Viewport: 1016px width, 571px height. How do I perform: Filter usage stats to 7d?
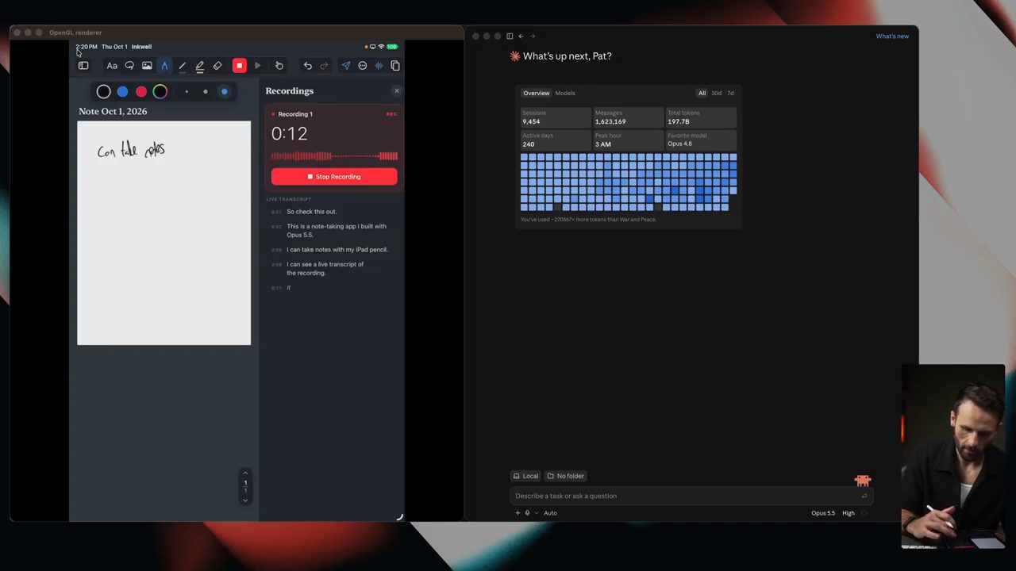[730, 94]
